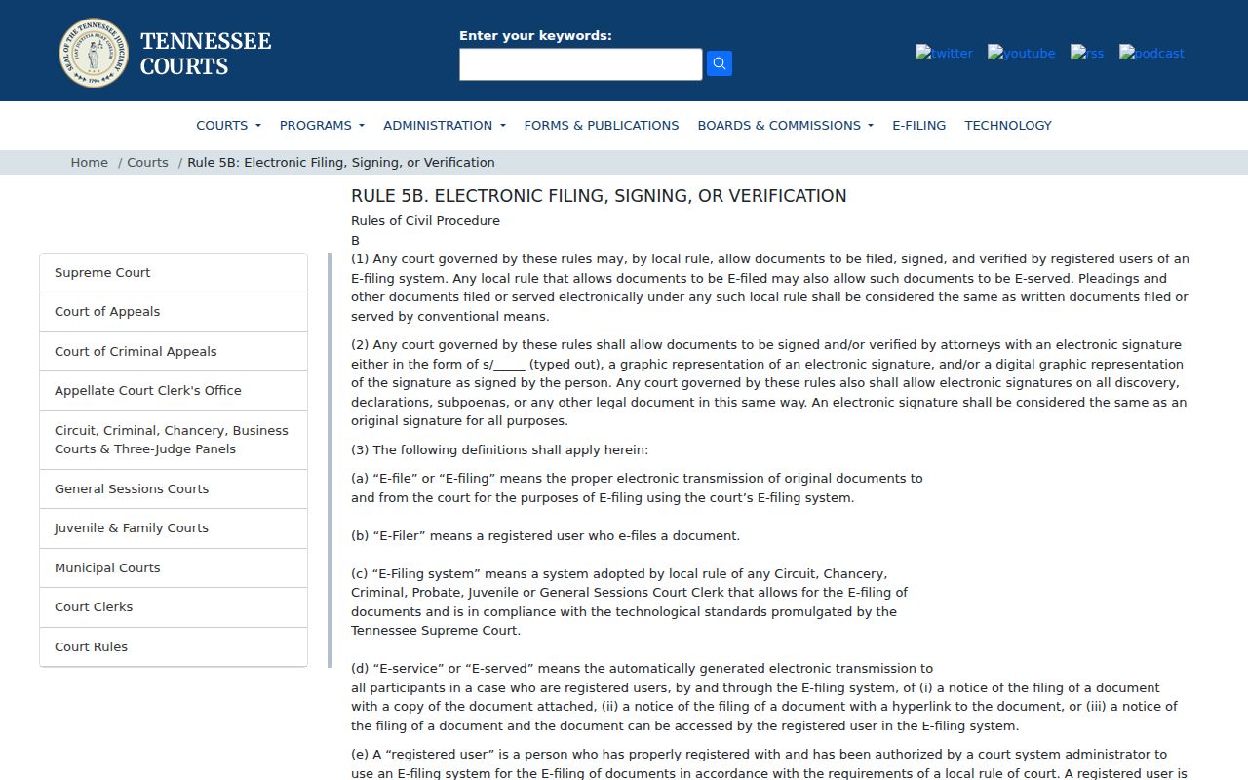Click the blue search magnifier button
This screenshot has width=1248, height=780.
click(x=720, y=63)
